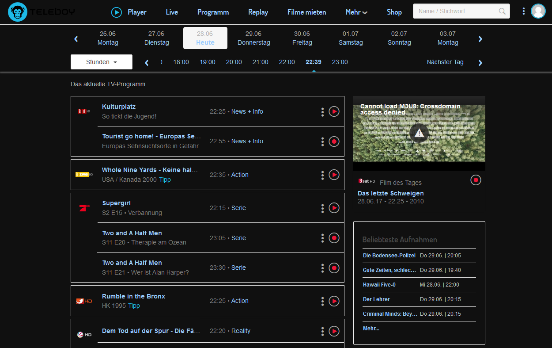Open Hawaii Five-0 popular recording

coord(379,285)
